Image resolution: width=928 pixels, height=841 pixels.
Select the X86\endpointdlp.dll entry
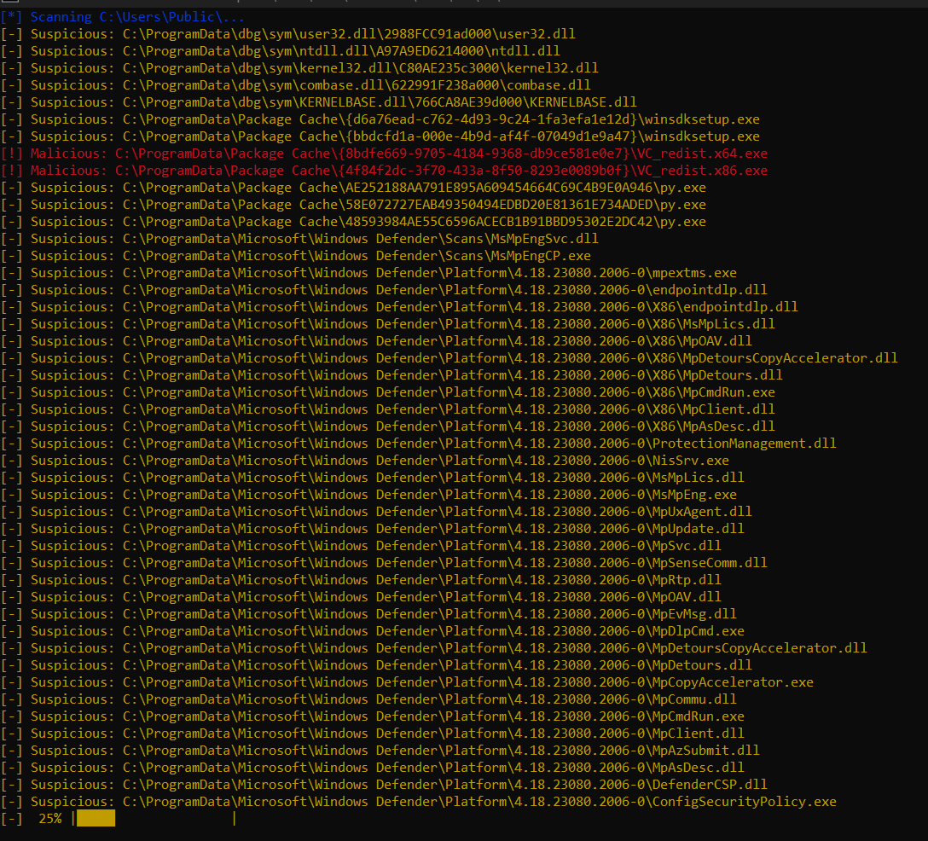(399, 307)
